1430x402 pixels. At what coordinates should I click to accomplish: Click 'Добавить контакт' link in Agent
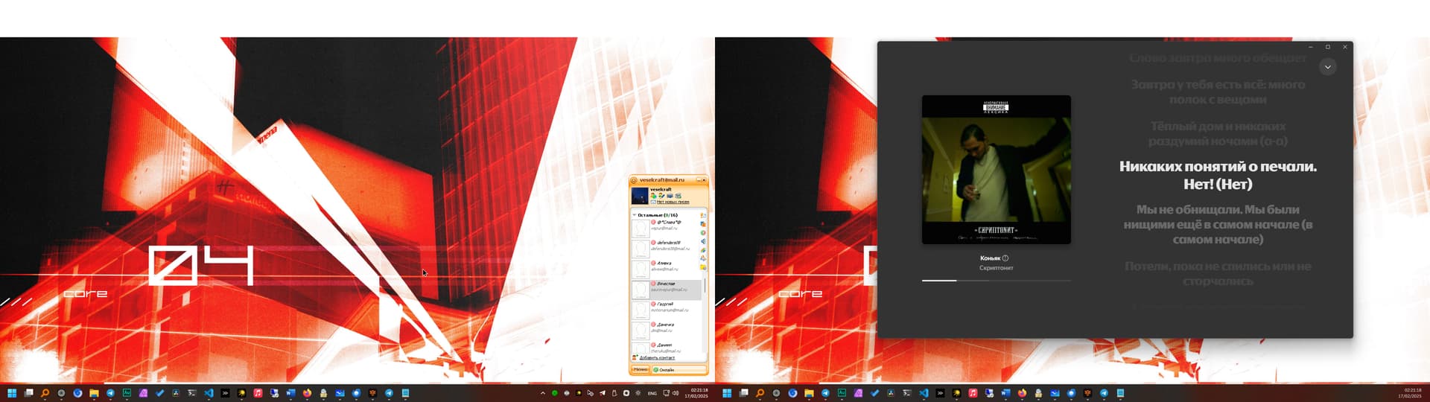657,358
